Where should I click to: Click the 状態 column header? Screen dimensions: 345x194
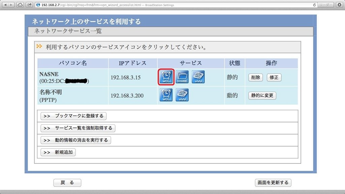click(x=234, y=63)
